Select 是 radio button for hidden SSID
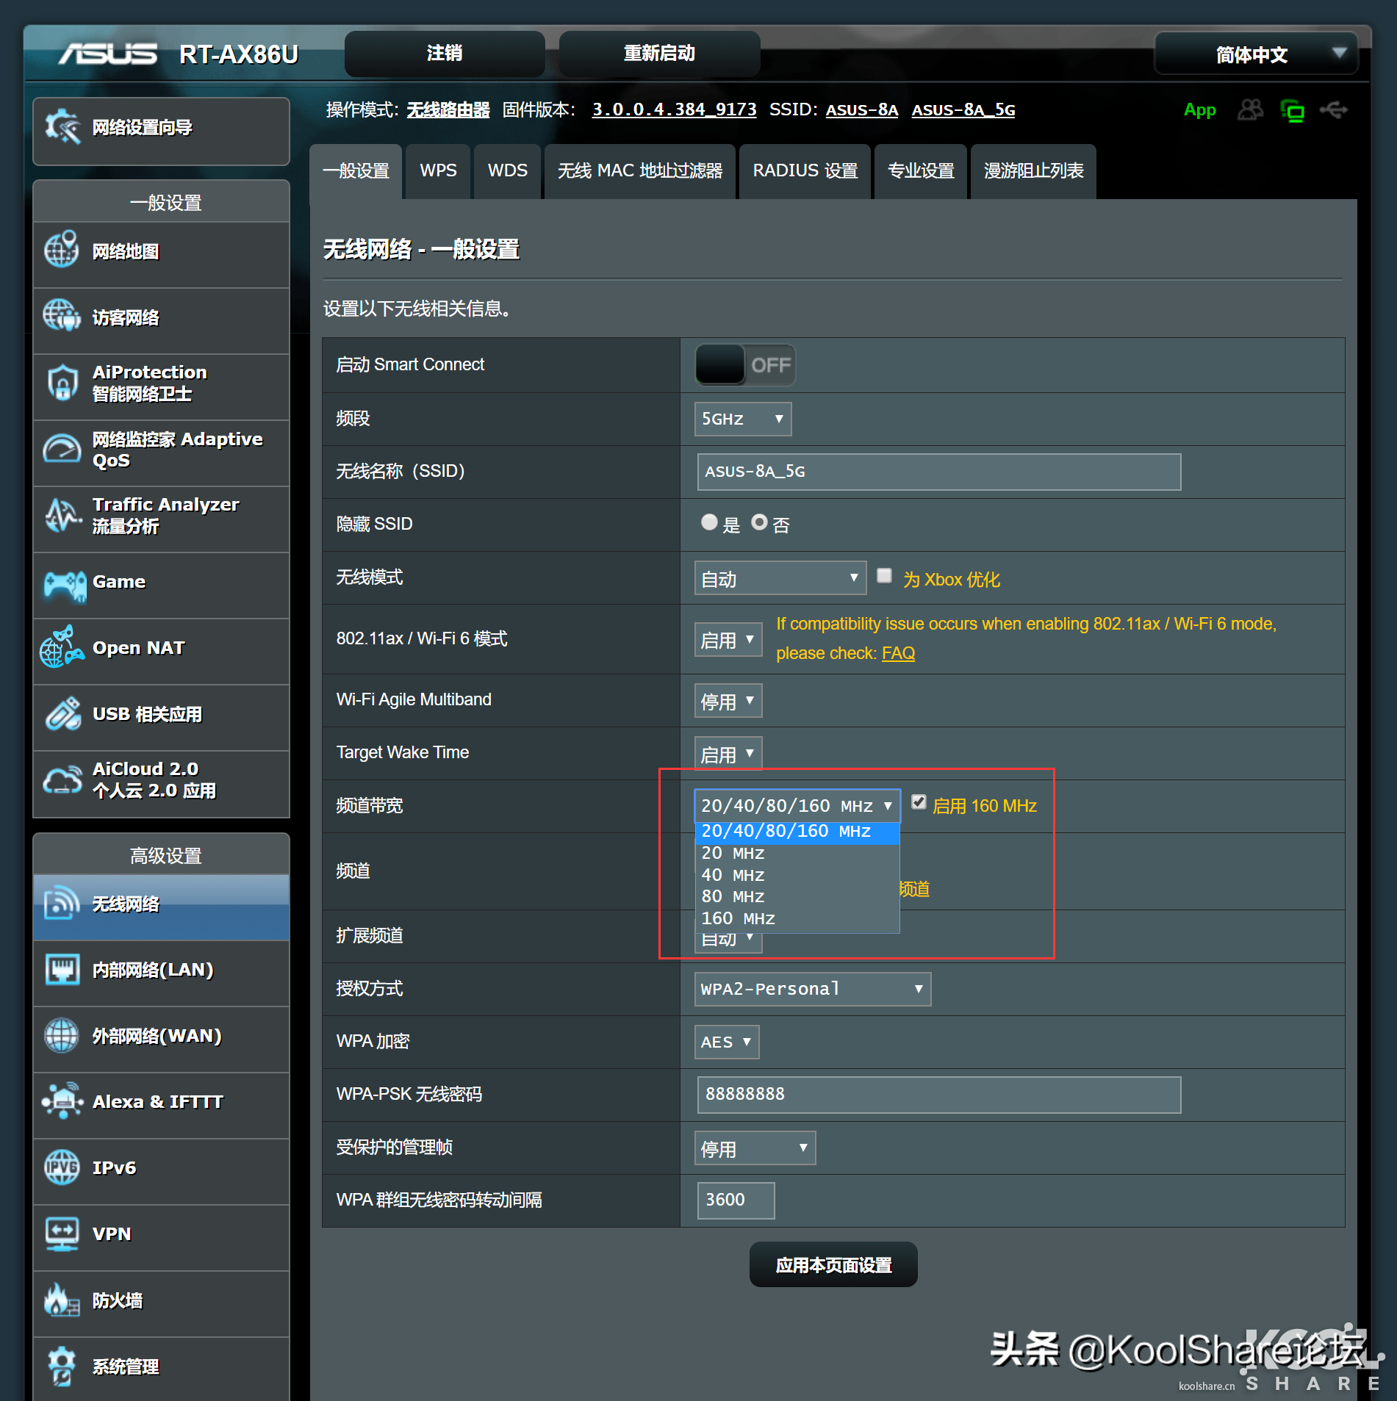Image resolution: width=1397 pixels, height=1401 pixels. [709, 522]
